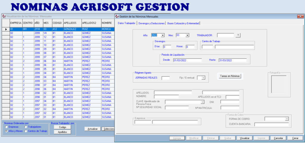Click the TRABAJADOR input field
Image resolution: width=305 pixels, height=143 pixels.
point(226,35)
